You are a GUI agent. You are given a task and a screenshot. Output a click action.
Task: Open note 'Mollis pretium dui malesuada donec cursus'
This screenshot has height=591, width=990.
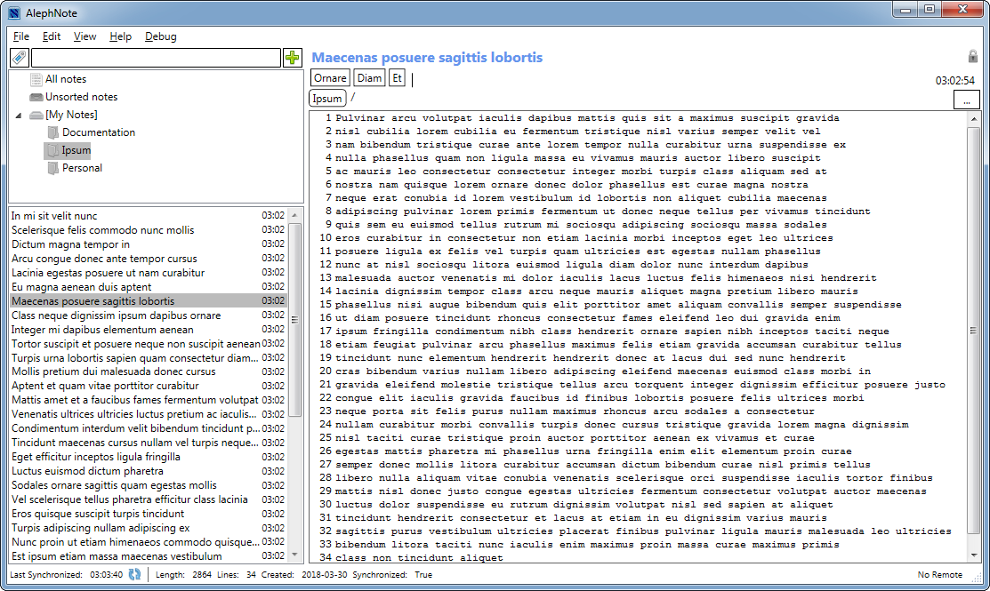148,371
